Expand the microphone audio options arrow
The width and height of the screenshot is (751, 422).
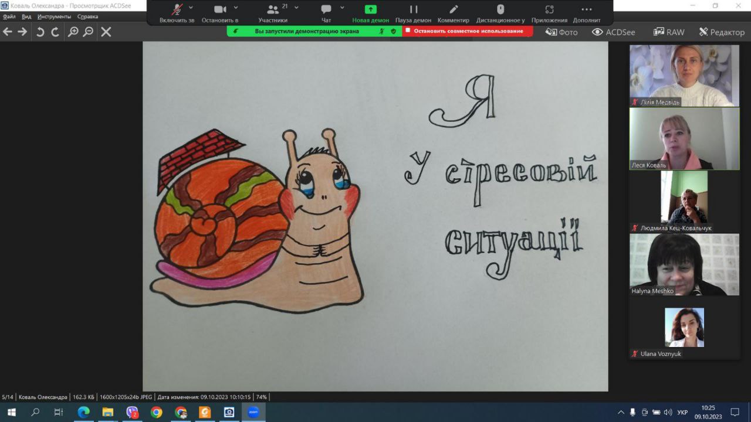(191, 8)
